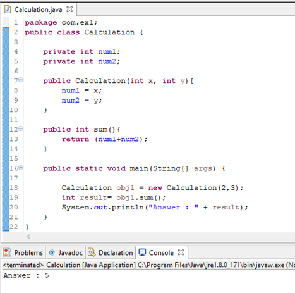Click line number 18 in the gutter
The width and height of the screenshot is (295, 293).
click(14, 188)
